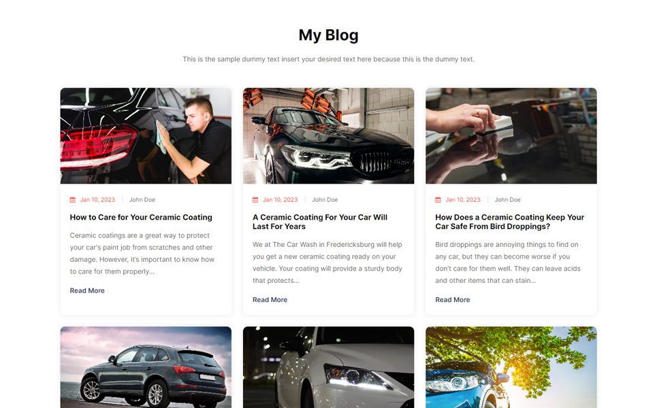Click gray Audi SUV thumbnail
657x408 pixels.
[146, 367]
